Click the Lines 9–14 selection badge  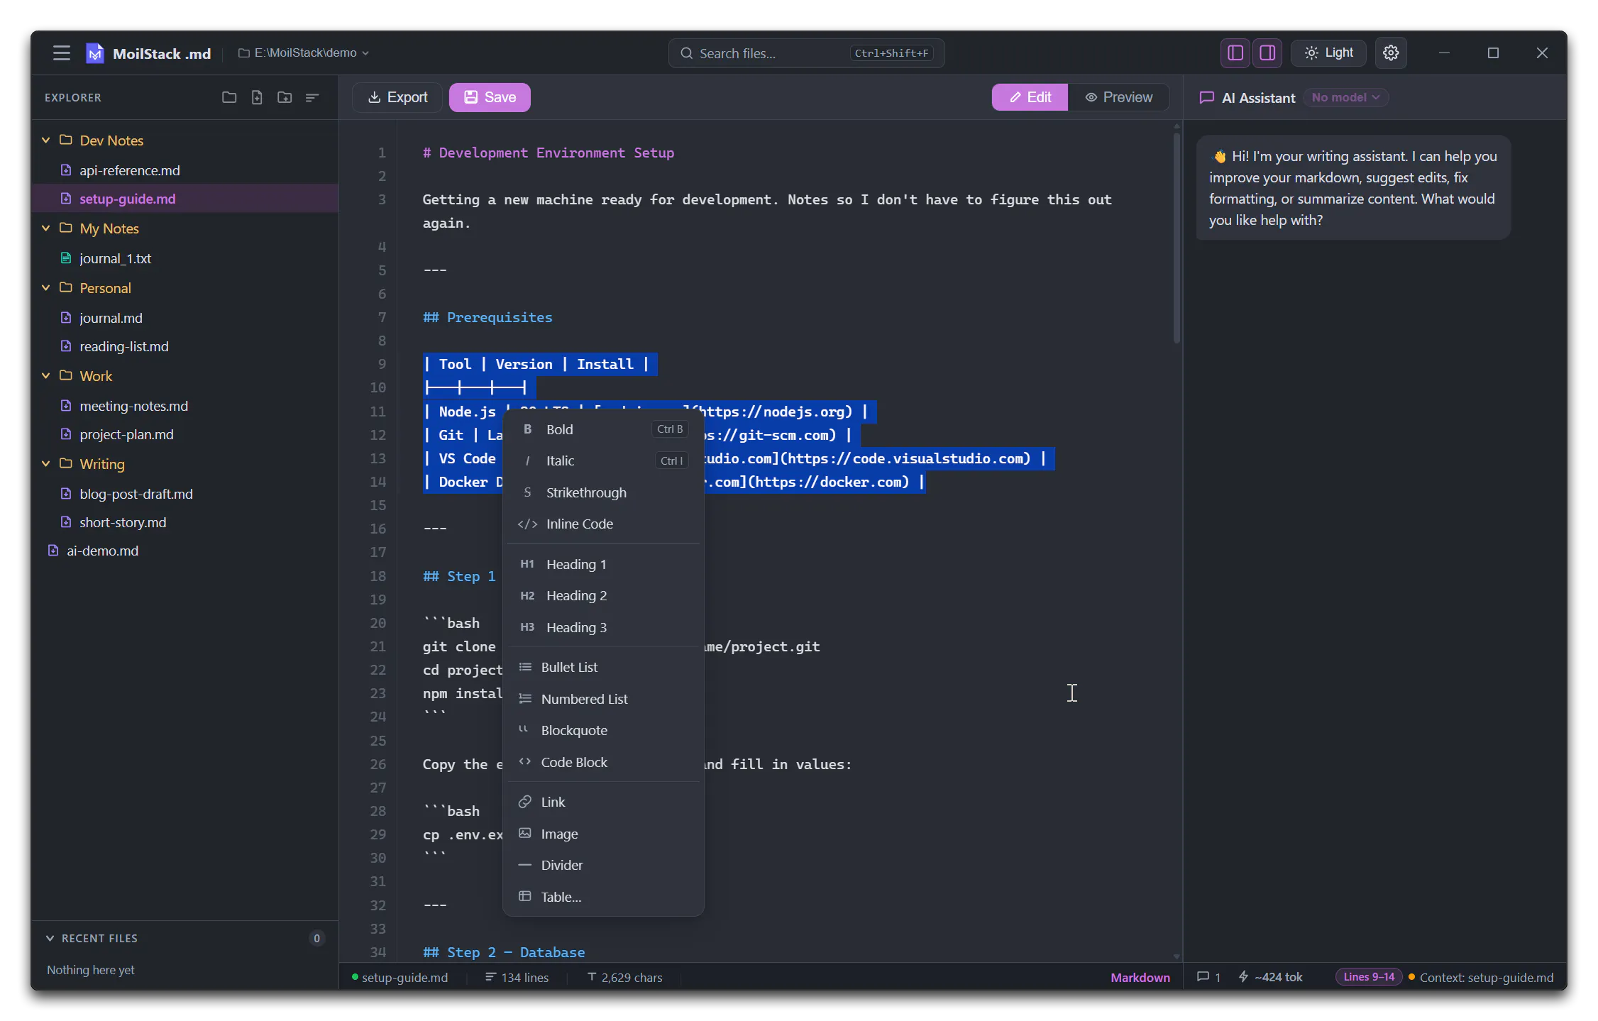tap(1369, 977)
